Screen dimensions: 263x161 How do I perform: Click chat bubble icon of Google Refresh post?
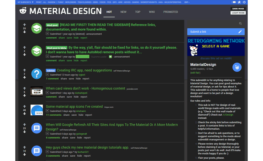click(37, 128)
